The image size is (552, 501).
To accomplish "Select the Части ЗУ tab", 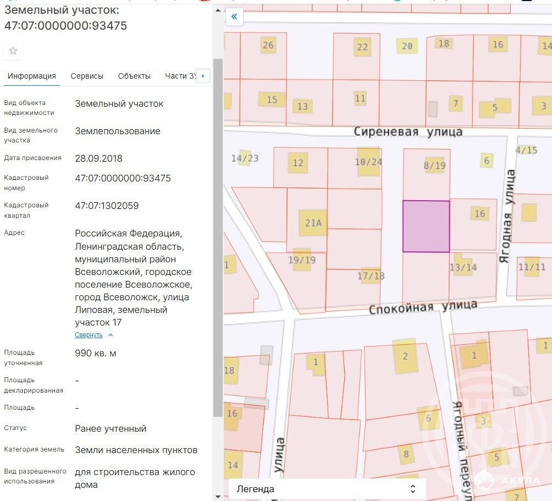I will click(x=180, y=76).
